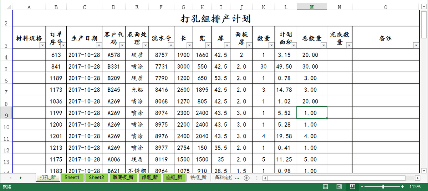Click the 115% zoom level
Screen dimensions: 428x191
pyautogui.click(x=415, y=187)
